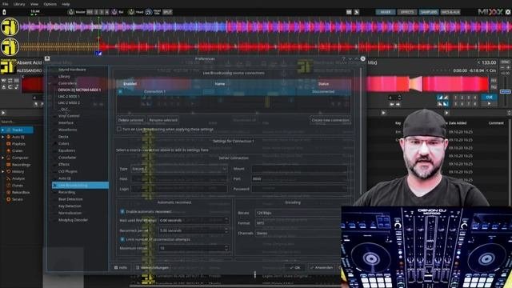
Task: Click deck 2 spinning vinyl cover
Action: tap(10, 46)
